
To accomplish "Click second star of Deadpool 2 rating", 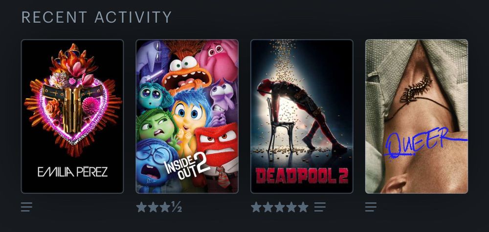I will tap(268, 207).
